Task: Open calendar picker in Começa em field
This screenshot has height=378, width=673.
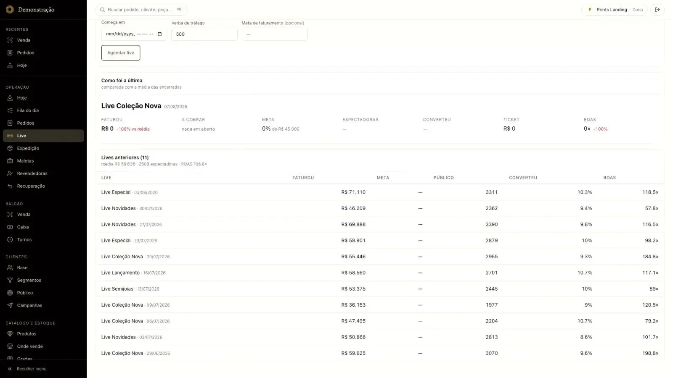Action: coord(160,34)
